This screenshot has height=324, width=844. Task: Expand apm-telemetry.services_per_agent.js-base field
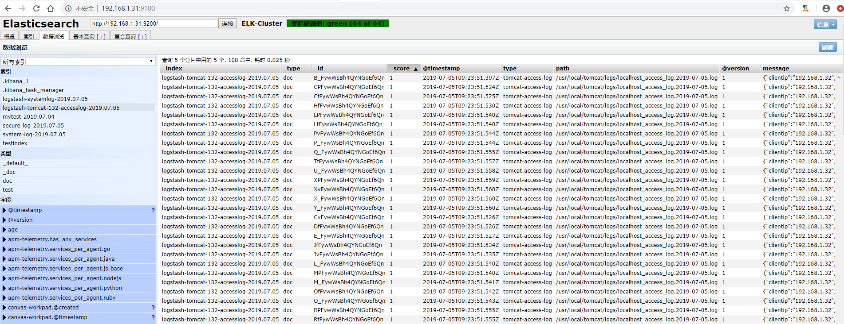[x=4, y=269]
